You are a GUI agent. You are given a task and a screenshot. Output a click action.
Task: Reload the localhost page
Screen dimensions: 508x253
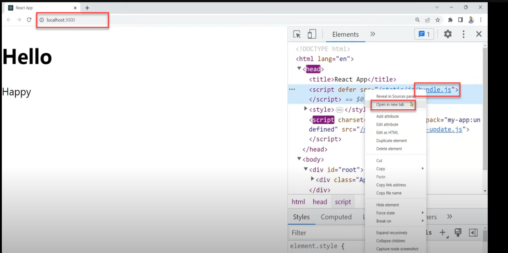point(29,20)
